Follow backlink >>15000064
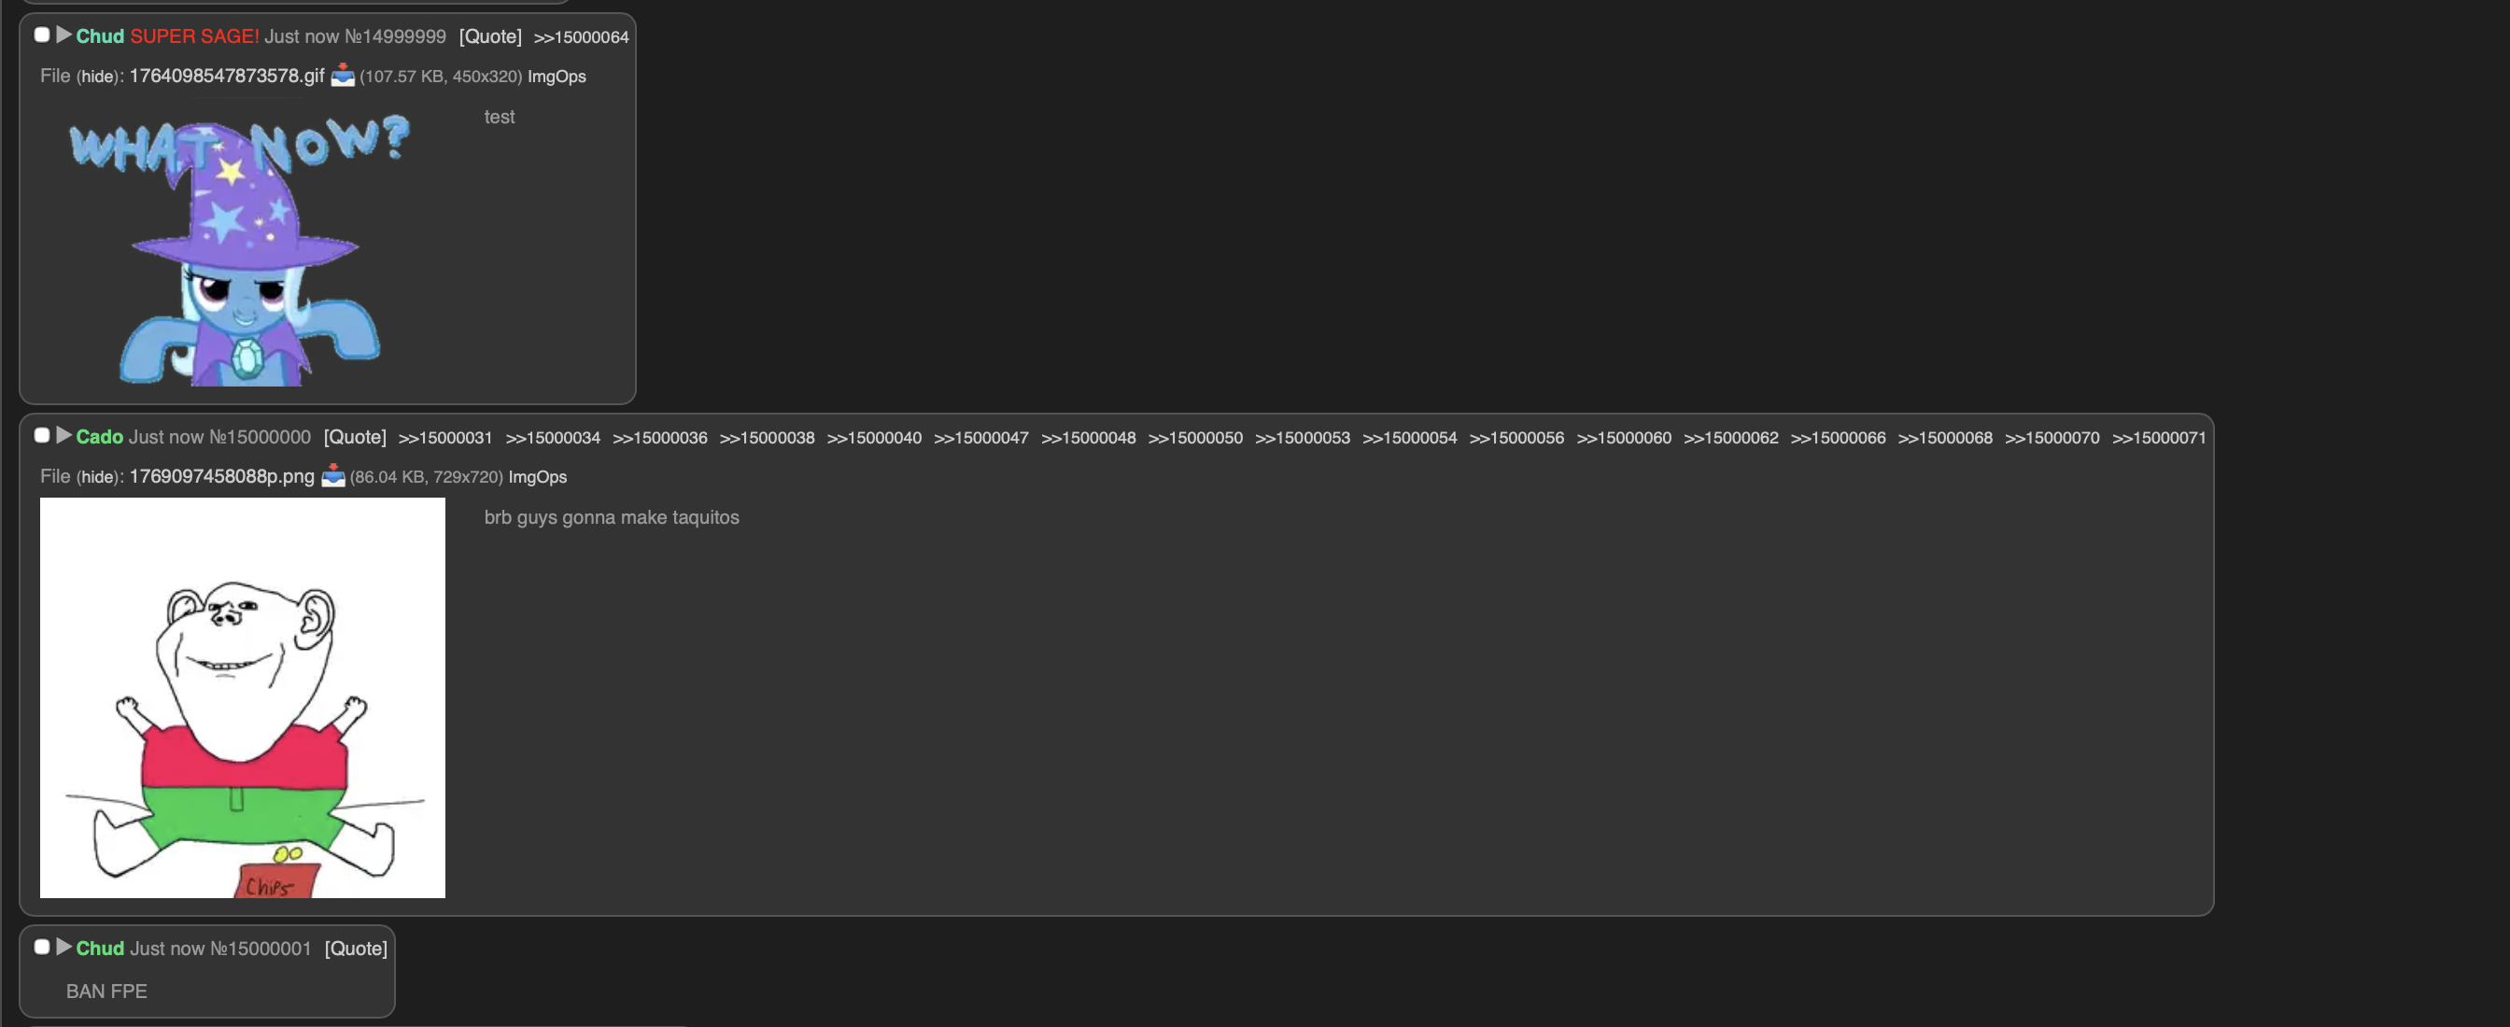 pos(582,37)
